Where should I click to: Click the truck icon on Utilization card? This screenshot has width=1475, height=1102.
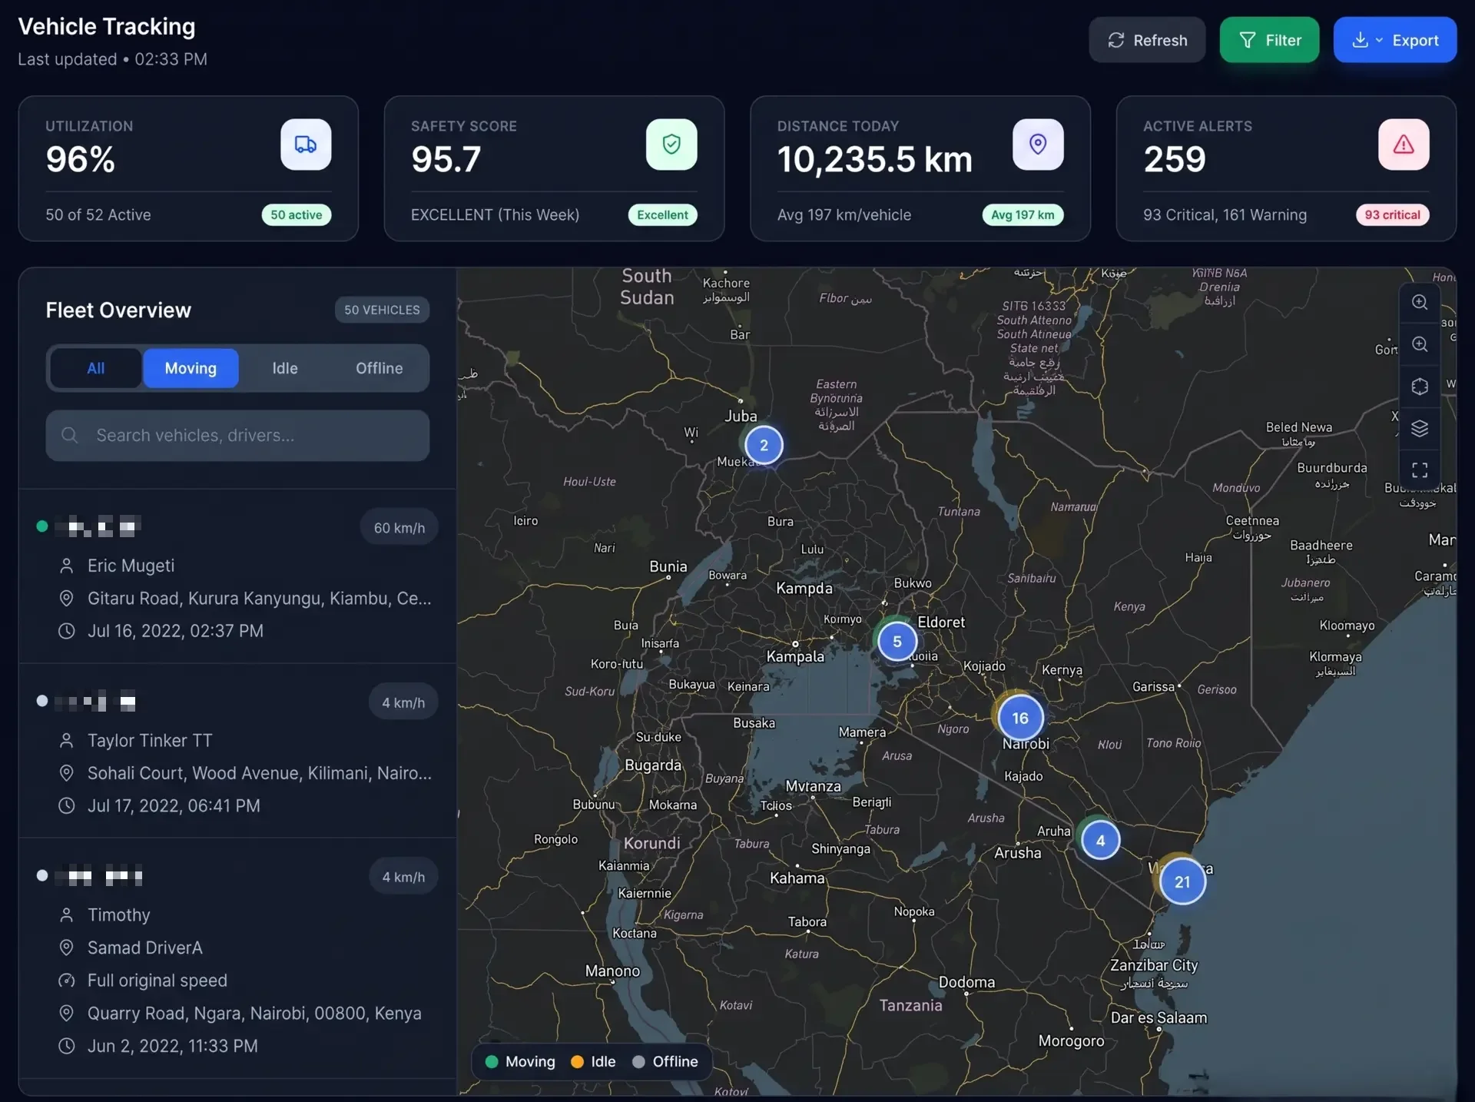[x=306, y=144]
